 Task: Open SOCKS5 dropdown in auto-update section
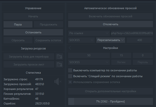click(x=82, y=40)
